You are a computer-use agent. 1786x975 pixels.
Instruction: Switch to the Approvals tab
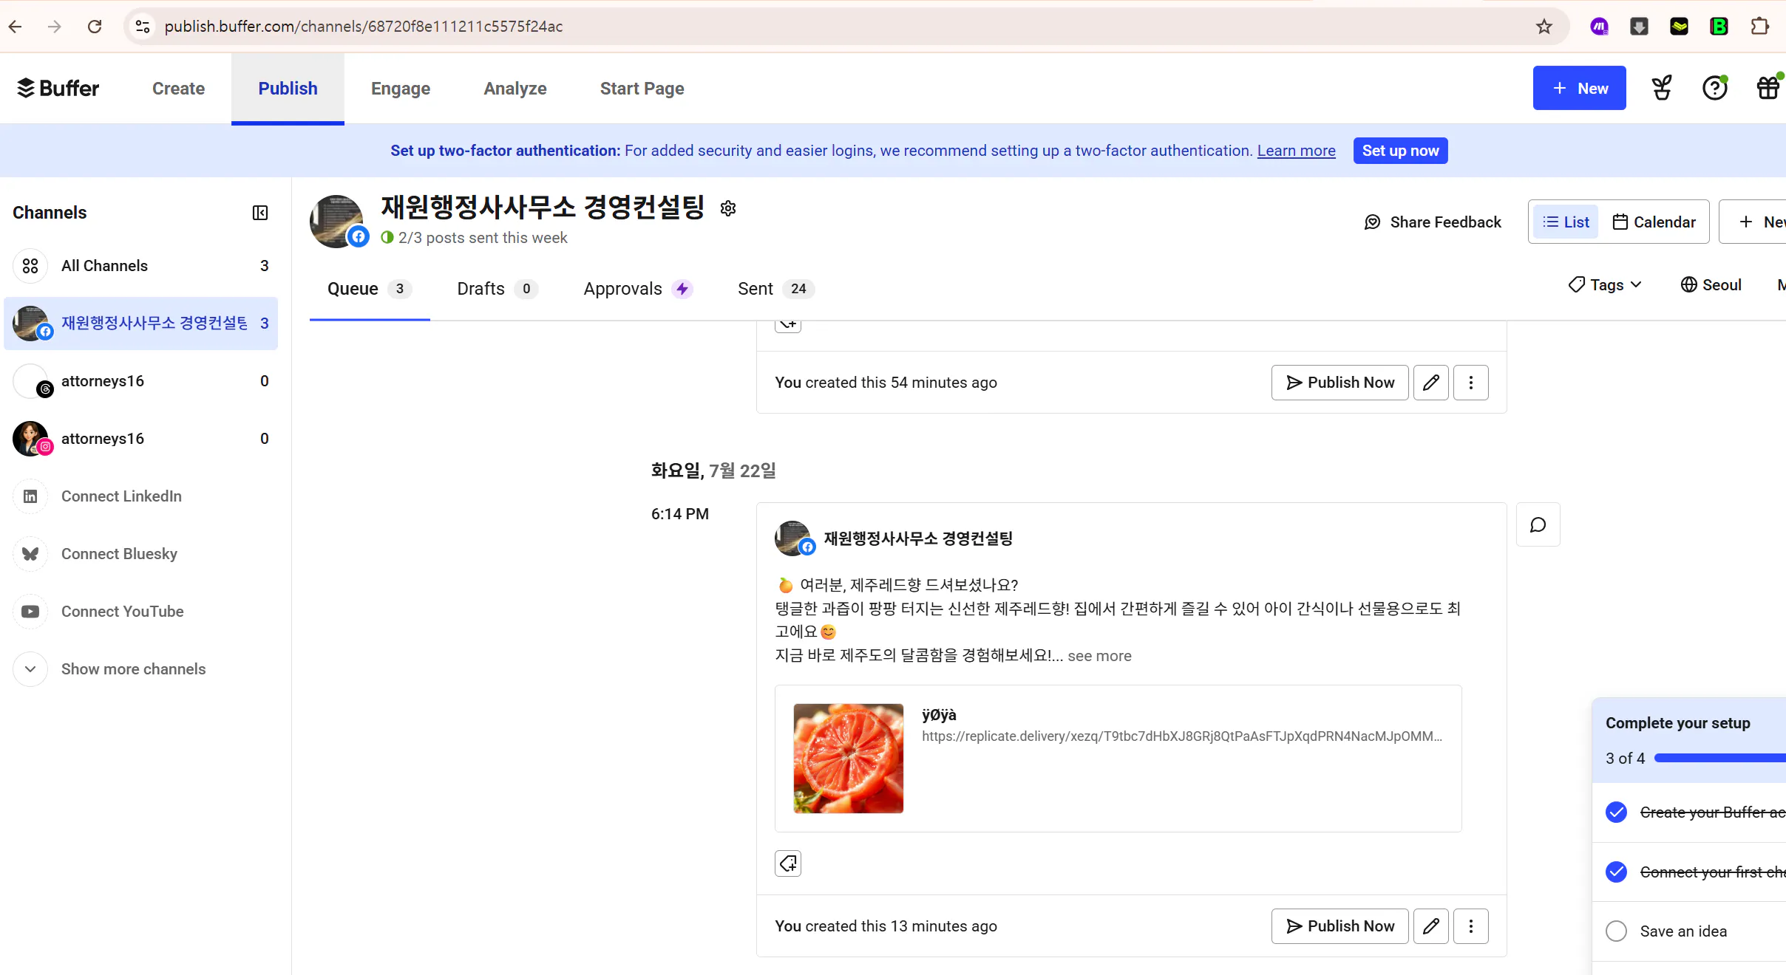(638, 289)
